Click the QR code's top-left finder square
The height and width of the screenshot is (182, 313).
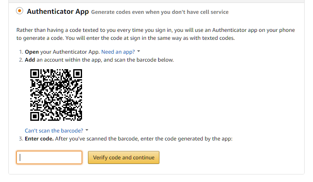(x=35, y=74)
